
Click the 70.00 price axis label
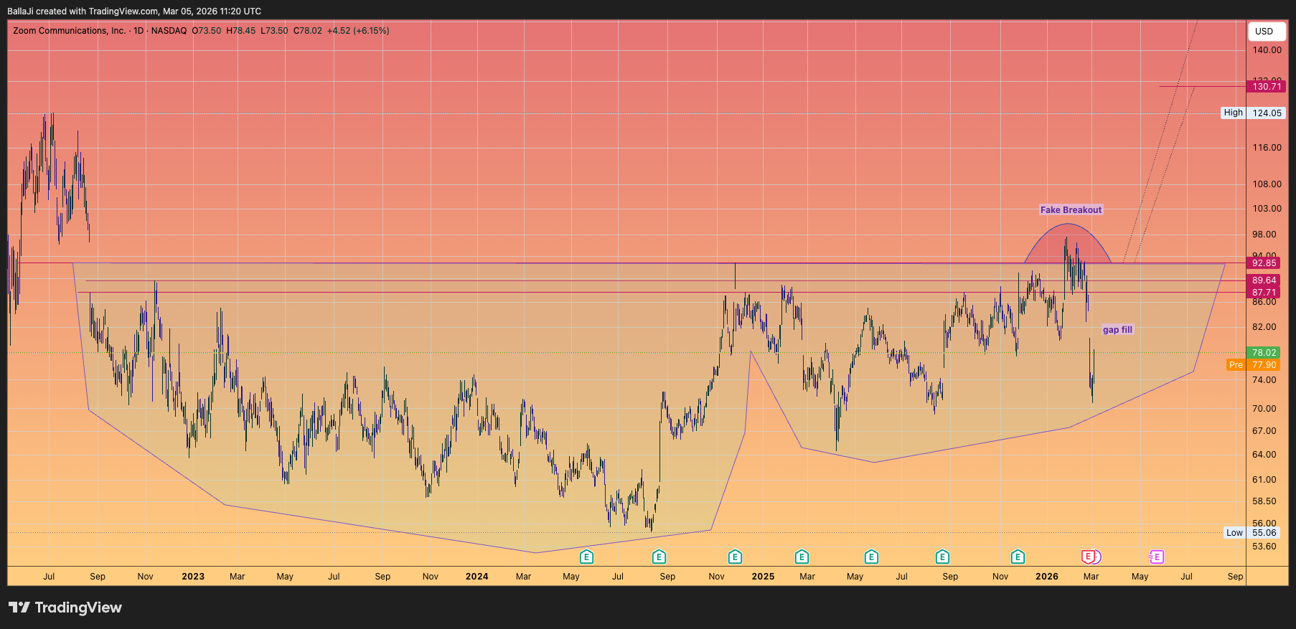tap(1264, 409)
